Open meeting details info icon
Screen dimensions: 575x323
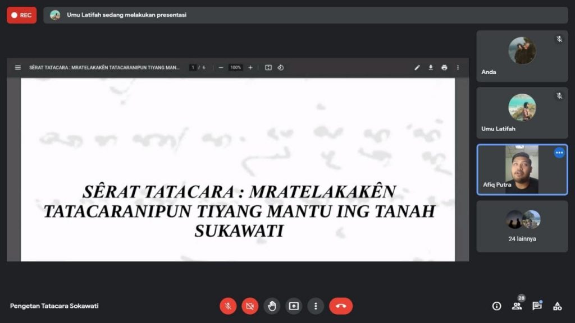pos(496,306)
